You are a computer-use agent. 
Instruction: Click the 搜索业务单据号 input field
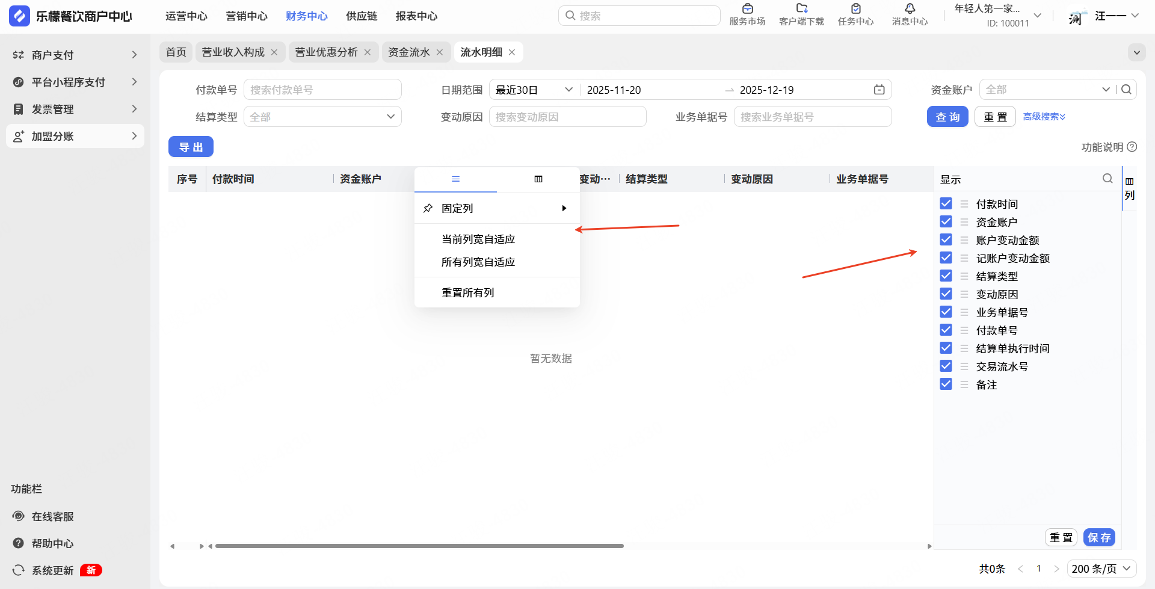click(x=813, y=117)
